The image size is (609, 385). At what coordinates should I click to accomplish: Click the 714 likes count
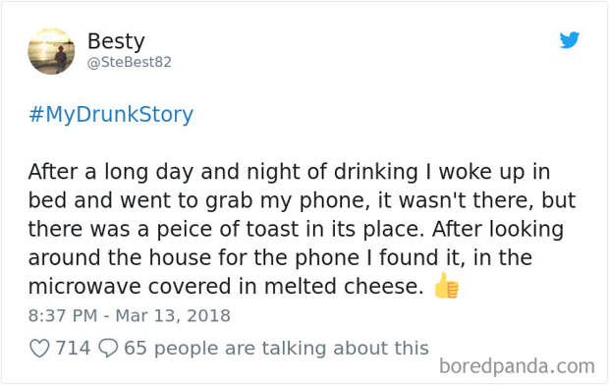(x=73, y=348)
